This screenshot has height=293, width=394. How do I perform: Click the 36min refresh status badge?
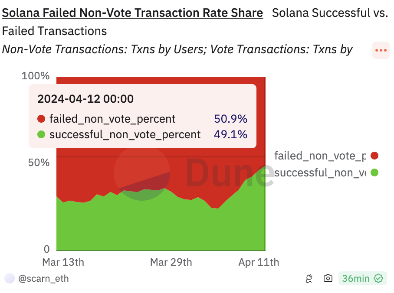pyautogui.click(x=355, y=278)
